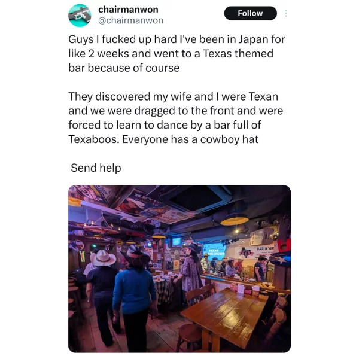Click the tweet paragraph about Japan trip

pyautogui.click(x=177, y=54)
